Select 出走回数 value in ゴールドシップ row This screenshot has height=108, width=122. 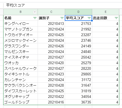106,102
